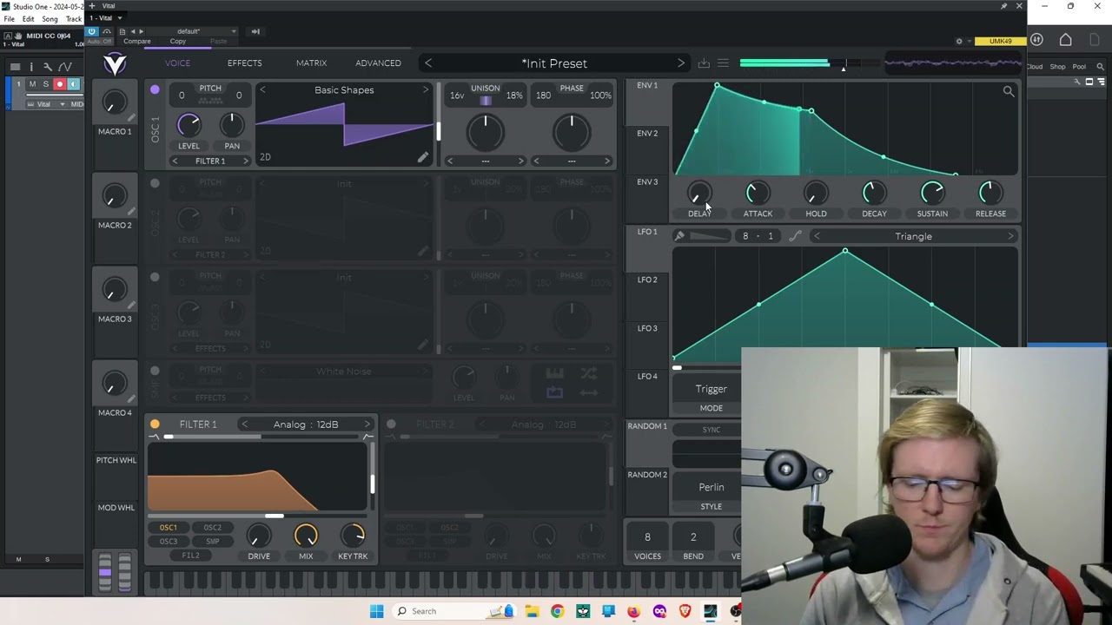
Task: Toggle record arm on the Vital track
Action: 60,84
